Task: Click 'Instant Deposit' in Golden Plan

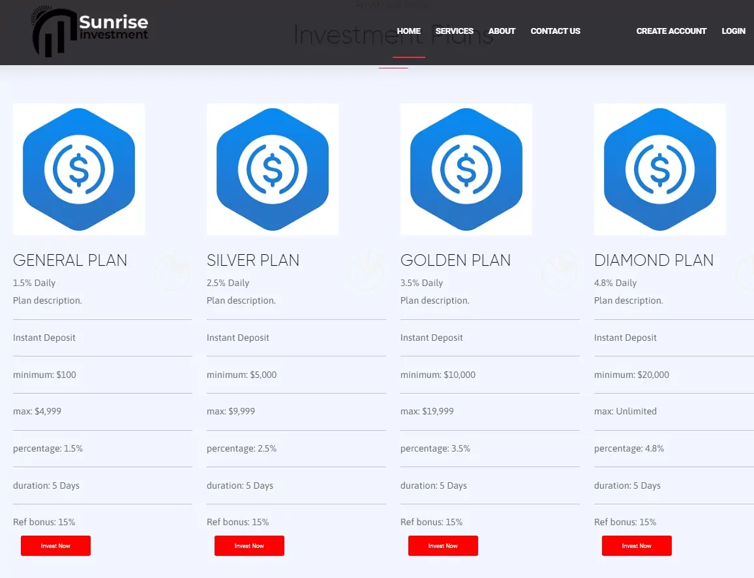Action: pyautogui.click(x=432, y=338)
